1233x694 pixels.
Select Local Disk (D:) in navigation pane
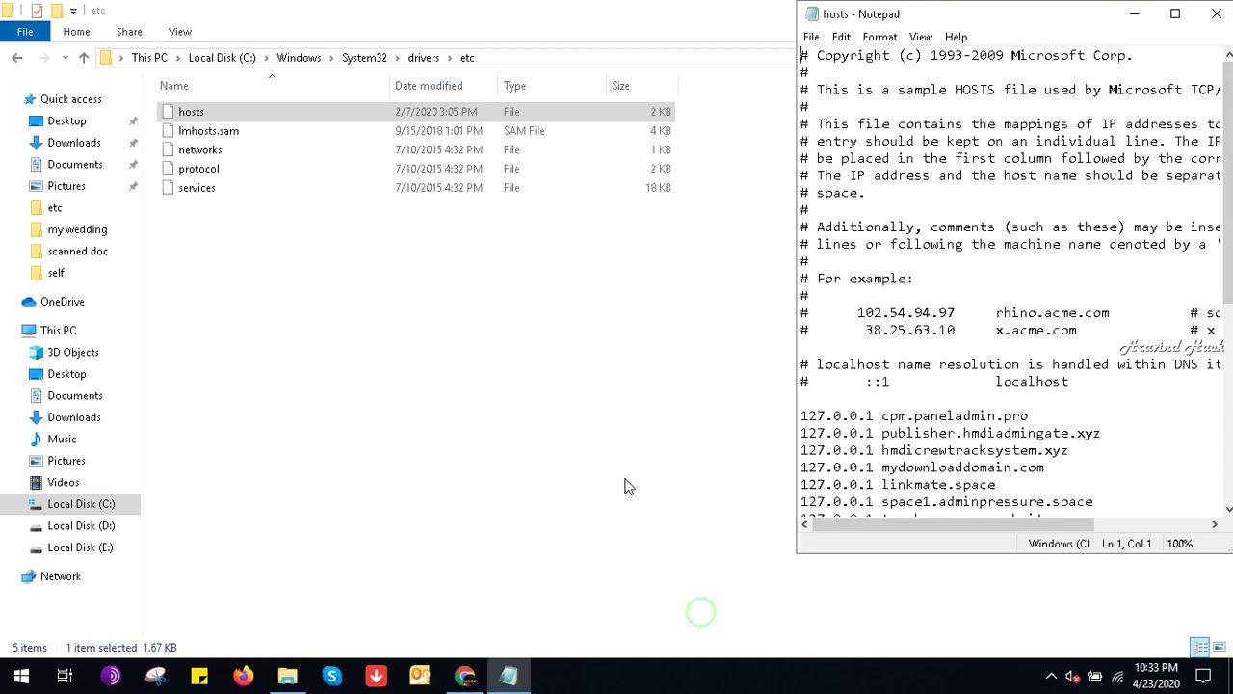[x=81, y=526]
